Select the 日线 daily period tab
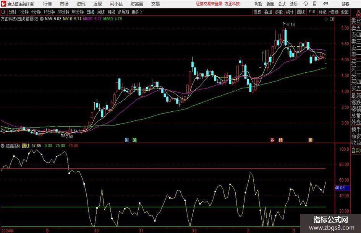This screenshot has width=361, height=233. pos(90,12)
